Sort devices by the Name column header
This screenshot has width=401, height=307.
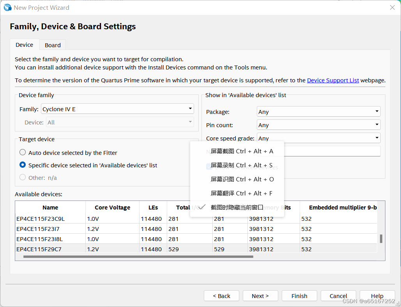pyautogui.click(x=50, y=208)
